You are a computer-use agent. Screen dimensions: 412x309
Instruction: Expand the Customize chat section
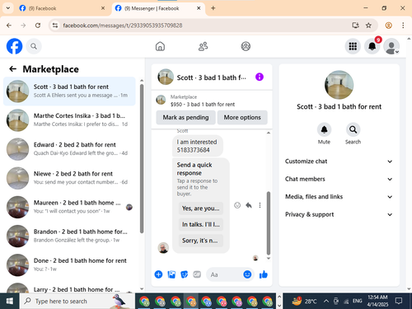tap(339, 162)
